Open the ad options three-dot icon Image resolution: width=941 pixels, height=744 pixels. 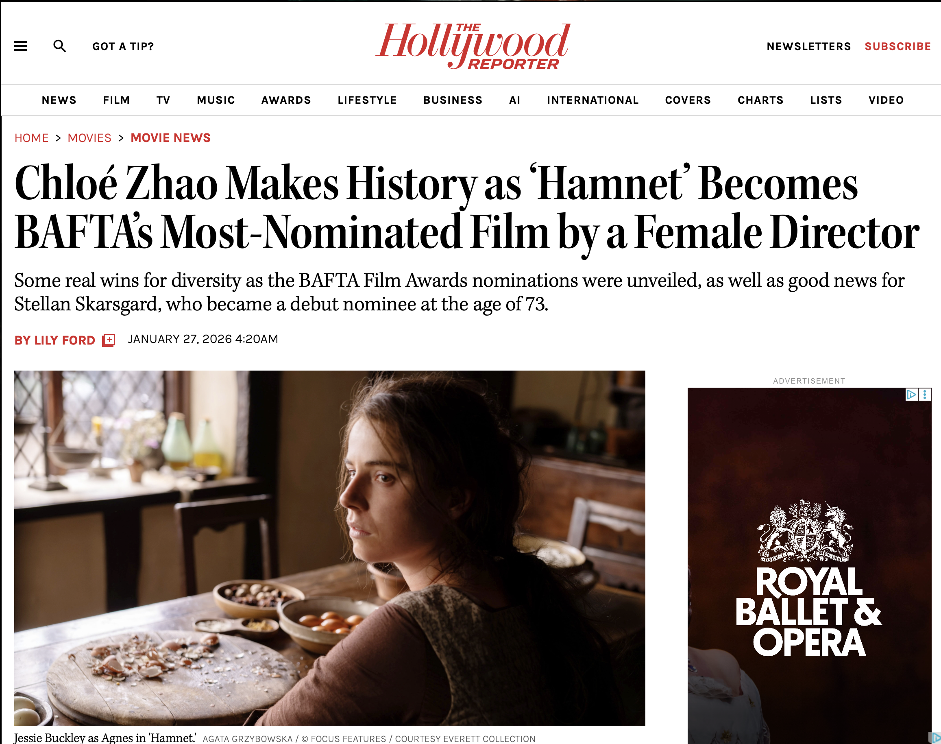[925, 395]
